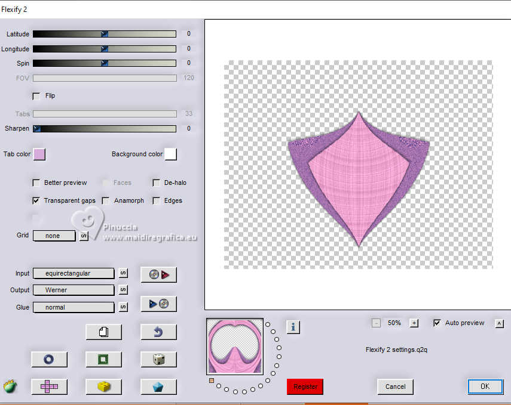Click the blue undo arrow button
511x405 pixels.
coord(159,332)
